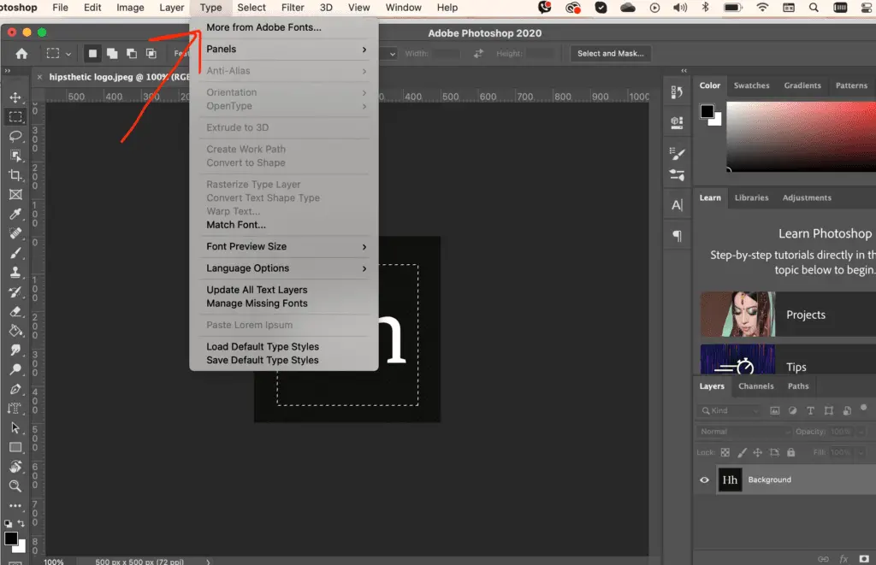
Task: Open the Brush Settings panel icon
Action: pos(677,153)
